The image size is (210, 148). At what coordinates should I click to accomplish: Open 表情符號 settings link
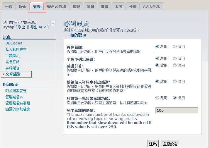pyautogui.click(x=13, y=62)
